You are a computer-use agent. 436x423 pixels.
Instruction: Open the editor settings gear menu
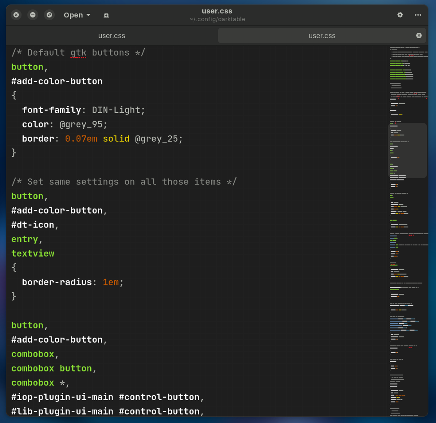pyautogui.click(x=400, y=15)
